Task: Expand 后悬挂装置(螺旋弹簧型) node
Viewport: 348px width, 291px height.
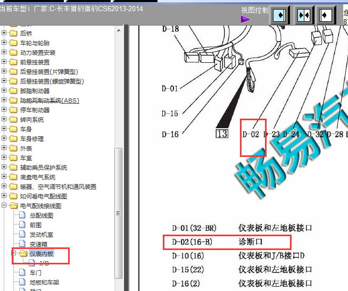Action: [4, 80]
